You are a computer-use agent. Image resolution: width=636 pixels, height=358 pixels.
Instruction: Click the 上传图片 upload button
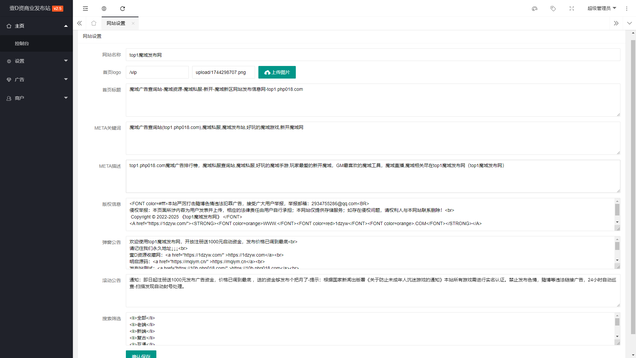click(x=277, y=72)
